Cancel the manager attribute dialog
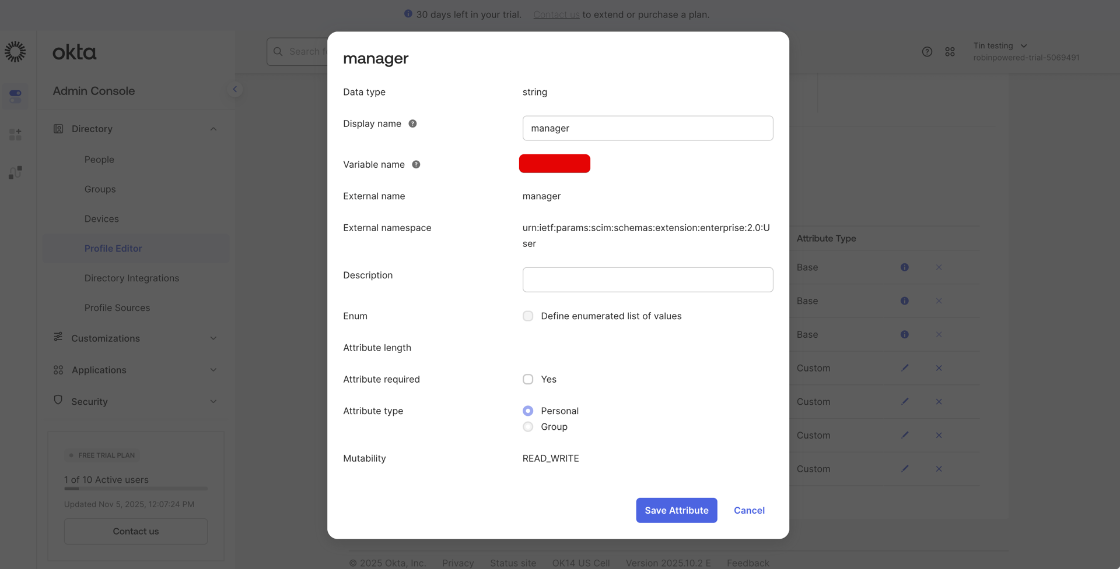 [749, 510]
